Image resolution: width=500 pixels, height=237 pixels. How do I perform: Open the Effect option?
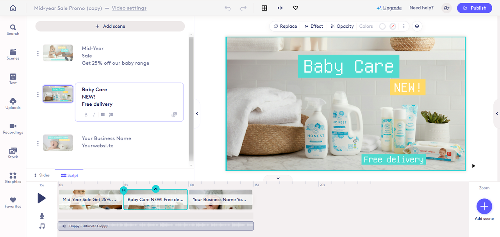tap(314, 26)
